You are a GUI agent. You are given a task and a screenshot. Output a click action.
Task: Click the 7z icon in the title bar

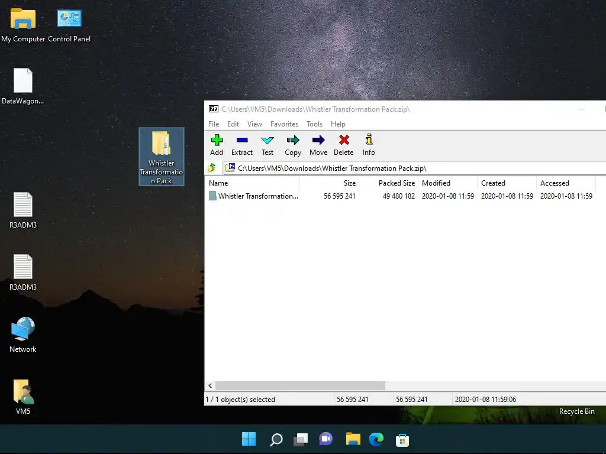[213, 109]
